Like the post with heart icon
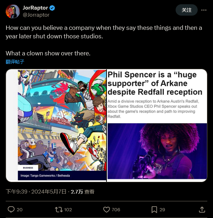 [x=106, y=209]
